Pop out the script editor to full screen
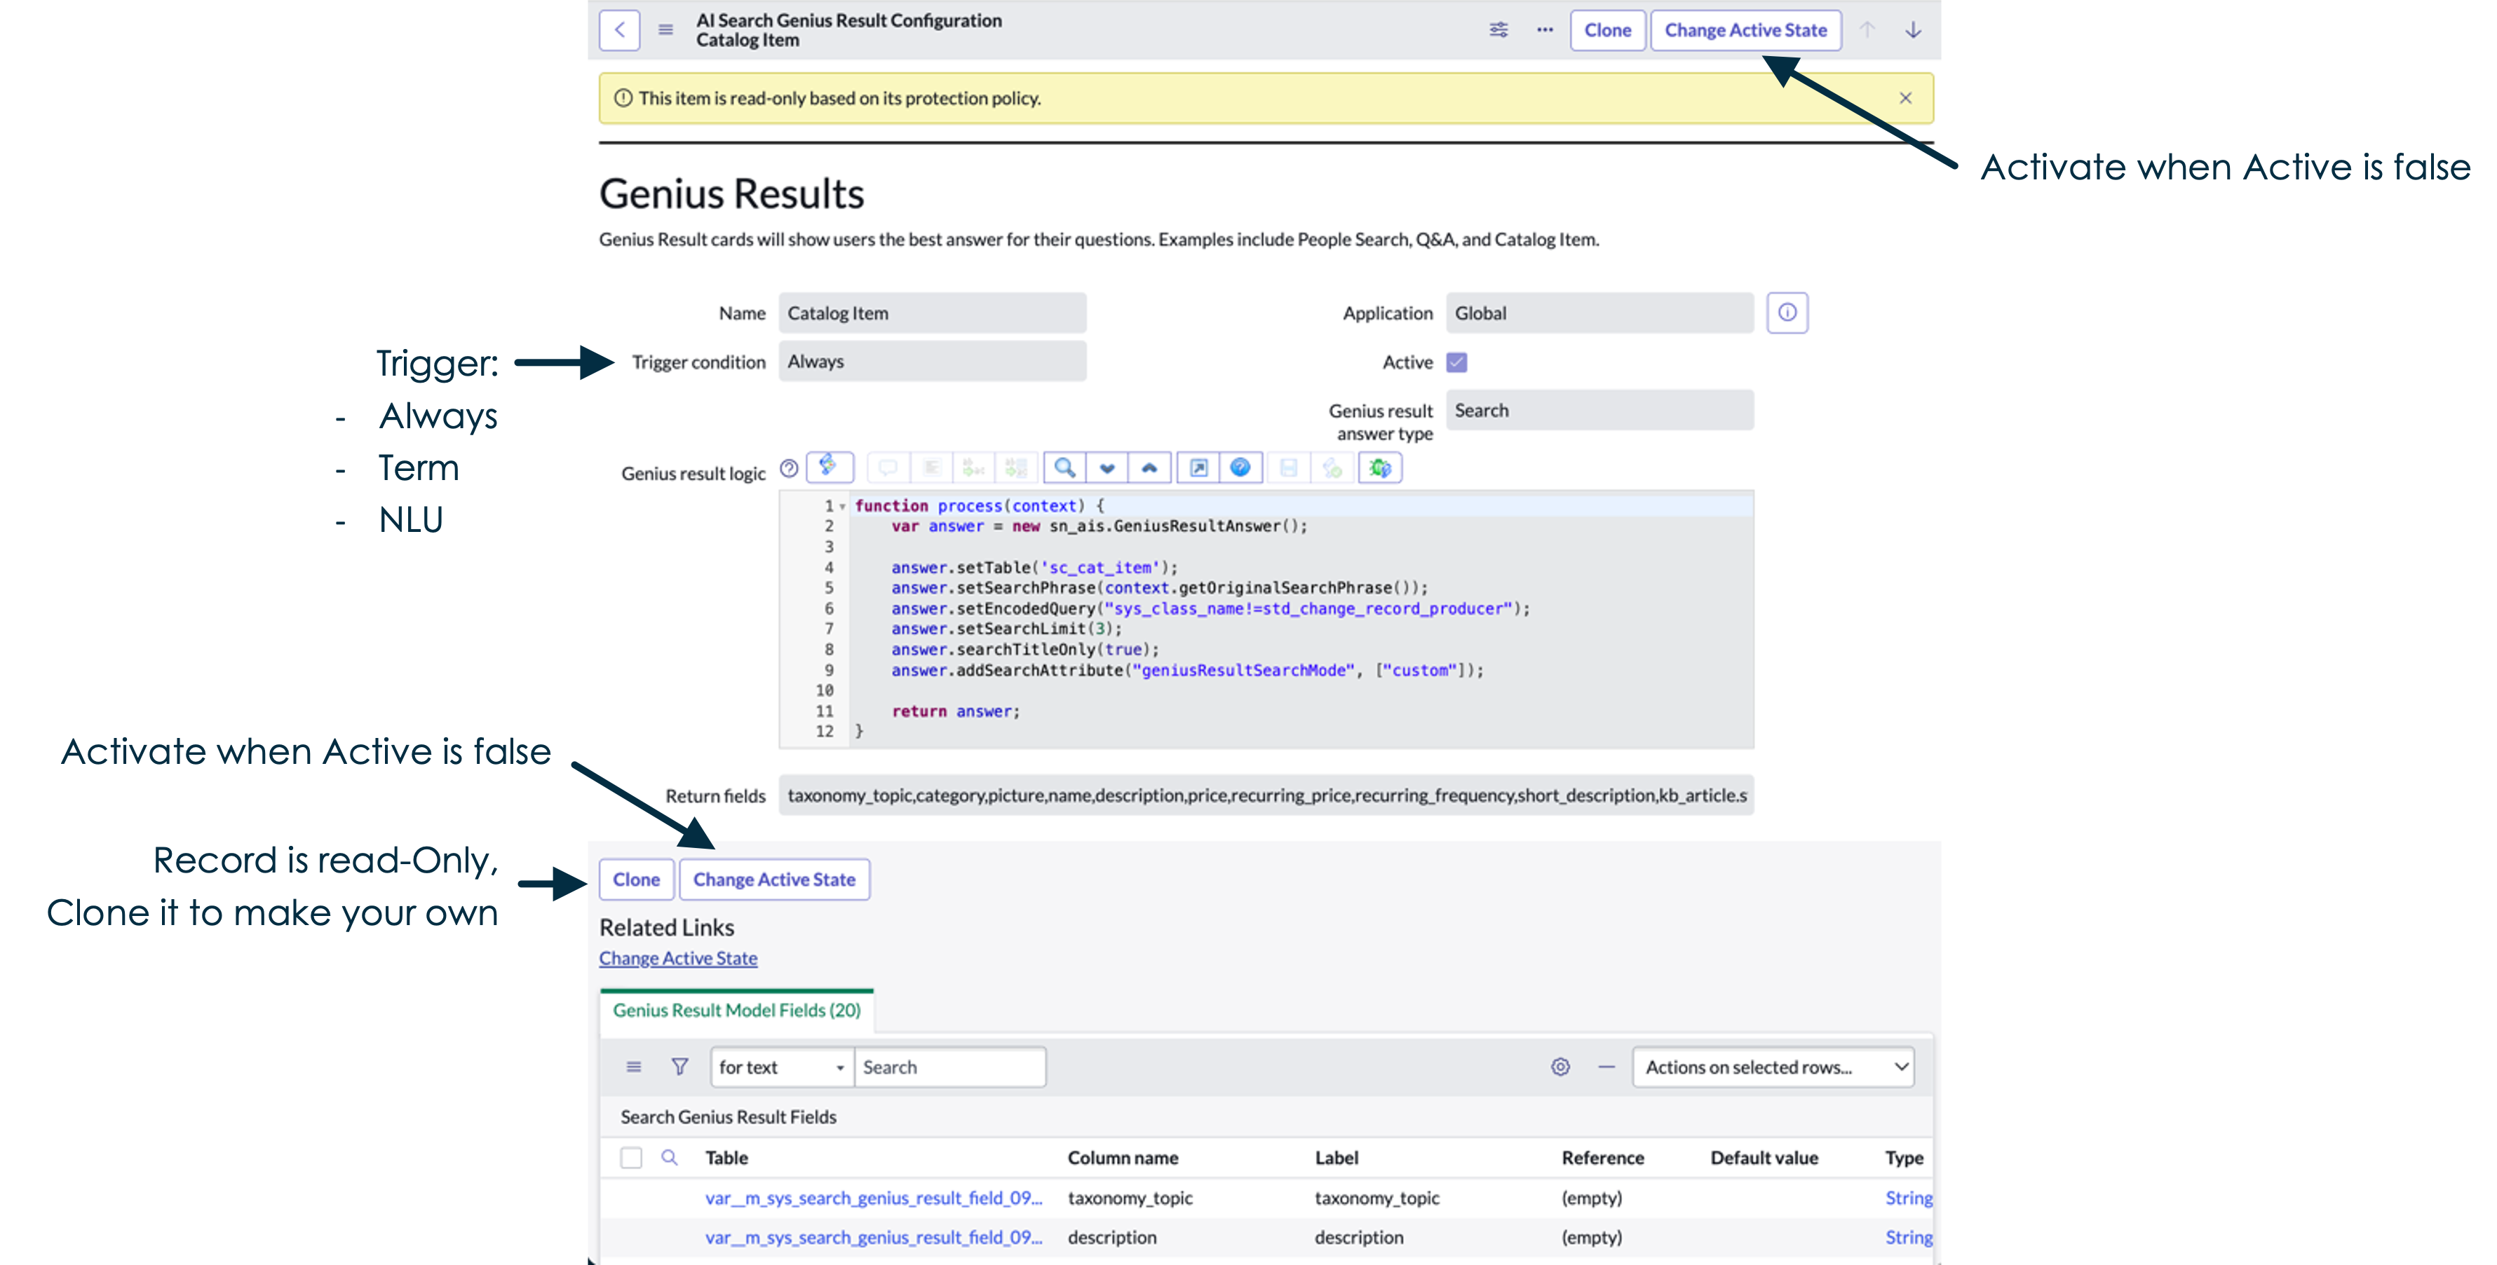 (1198, 468)
